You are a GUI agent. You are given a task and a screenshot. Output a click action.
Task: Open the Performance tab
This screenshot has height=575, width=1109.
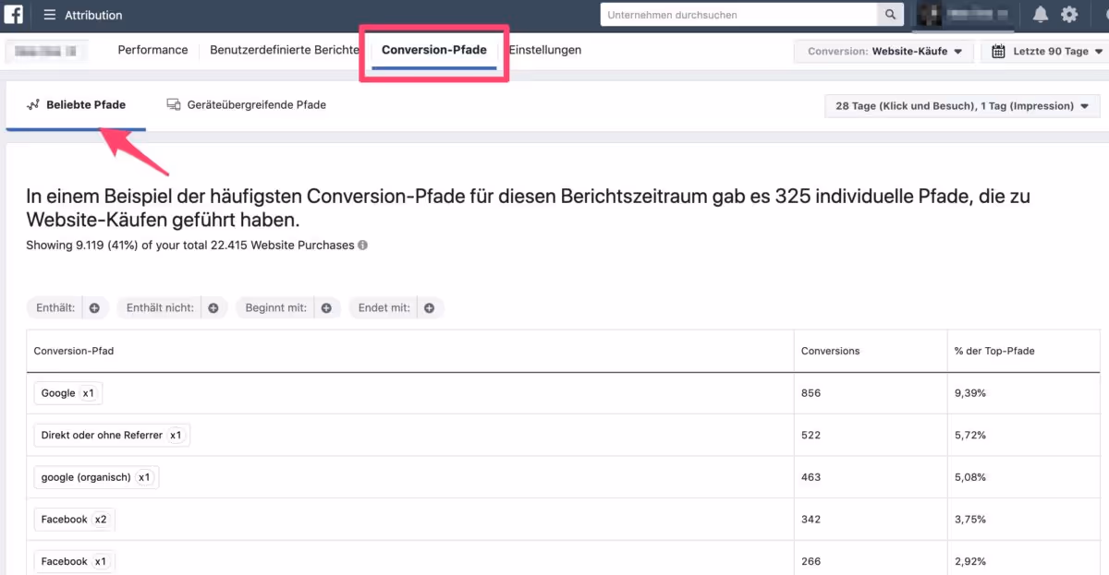tap(152, 51)
